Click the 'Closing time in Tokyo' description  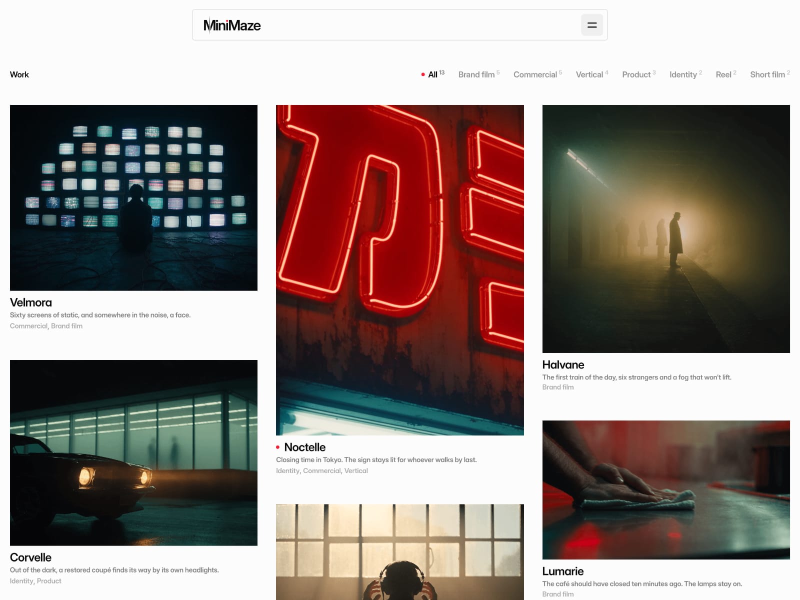376,460
